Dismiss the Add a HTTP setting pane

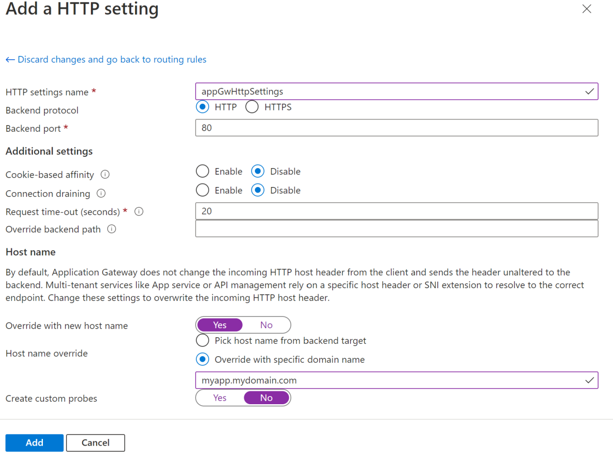click(586, 9)
